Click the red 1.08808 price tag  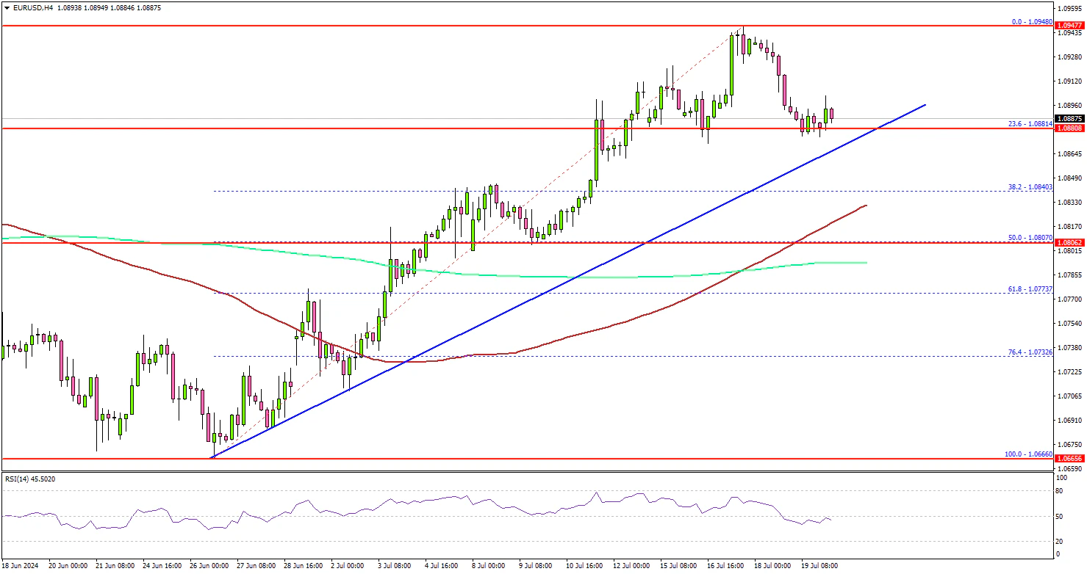[x=1069, y=128]
